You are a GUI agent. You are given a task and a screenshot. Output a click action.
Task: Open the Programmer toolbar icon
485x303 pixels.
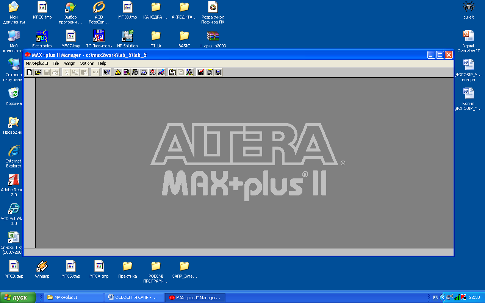click(161, 72)
